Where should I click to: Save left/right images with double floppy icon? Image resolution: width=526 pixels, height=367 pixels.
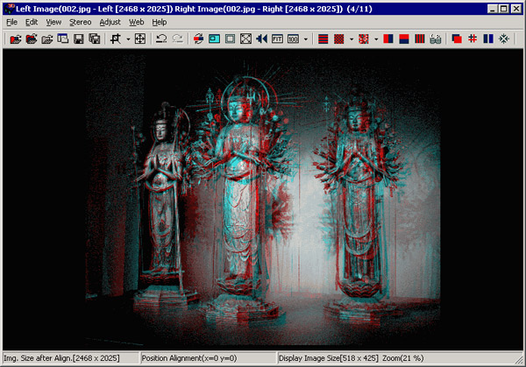95,39
